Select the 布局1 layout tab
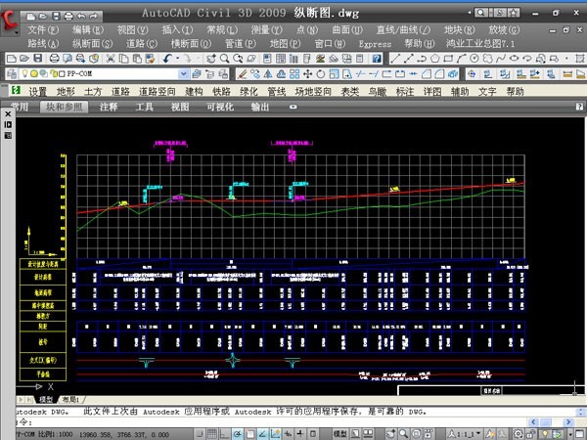 click(x=71, y=400)
